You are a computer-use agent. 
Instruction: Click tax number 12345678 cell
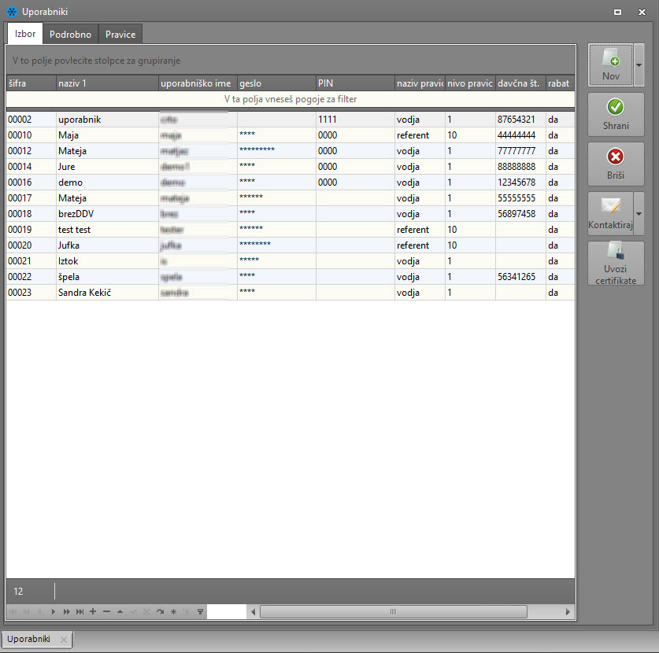coord(520,183)
